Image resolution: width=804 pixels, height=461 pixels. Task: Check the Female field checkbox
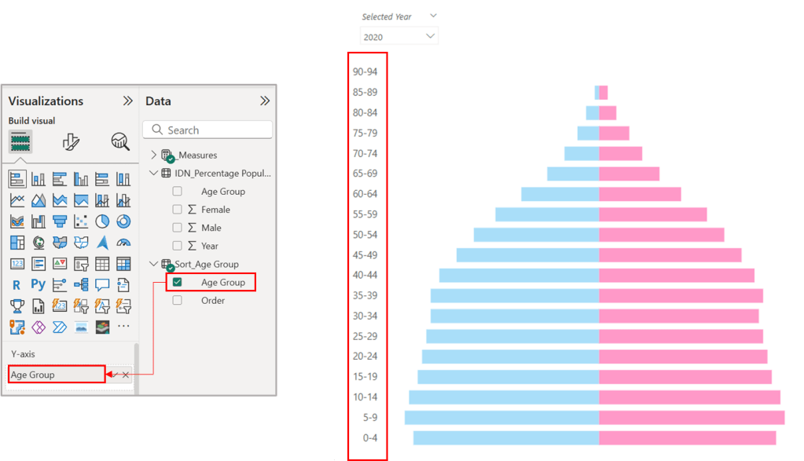pyautogui.click(x=178, y=209)
